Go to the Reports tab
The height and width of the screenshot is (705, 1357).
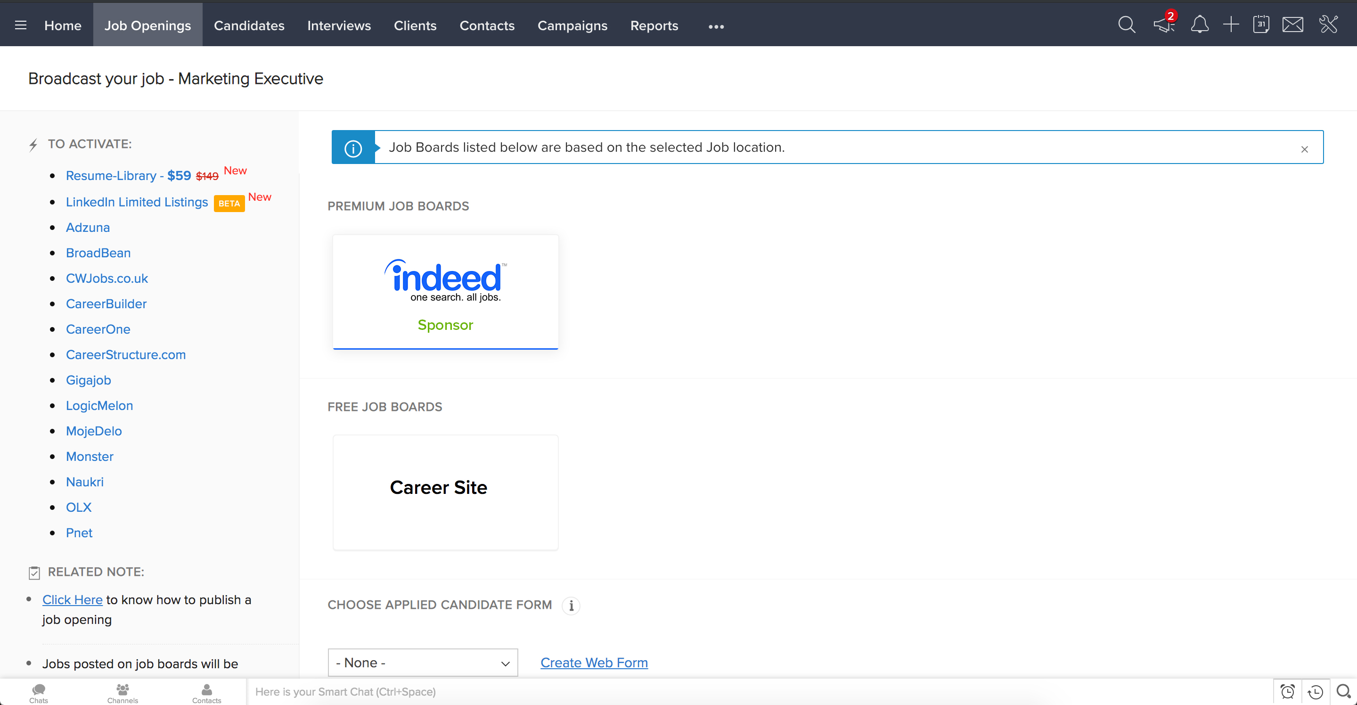tap(654, 25)
